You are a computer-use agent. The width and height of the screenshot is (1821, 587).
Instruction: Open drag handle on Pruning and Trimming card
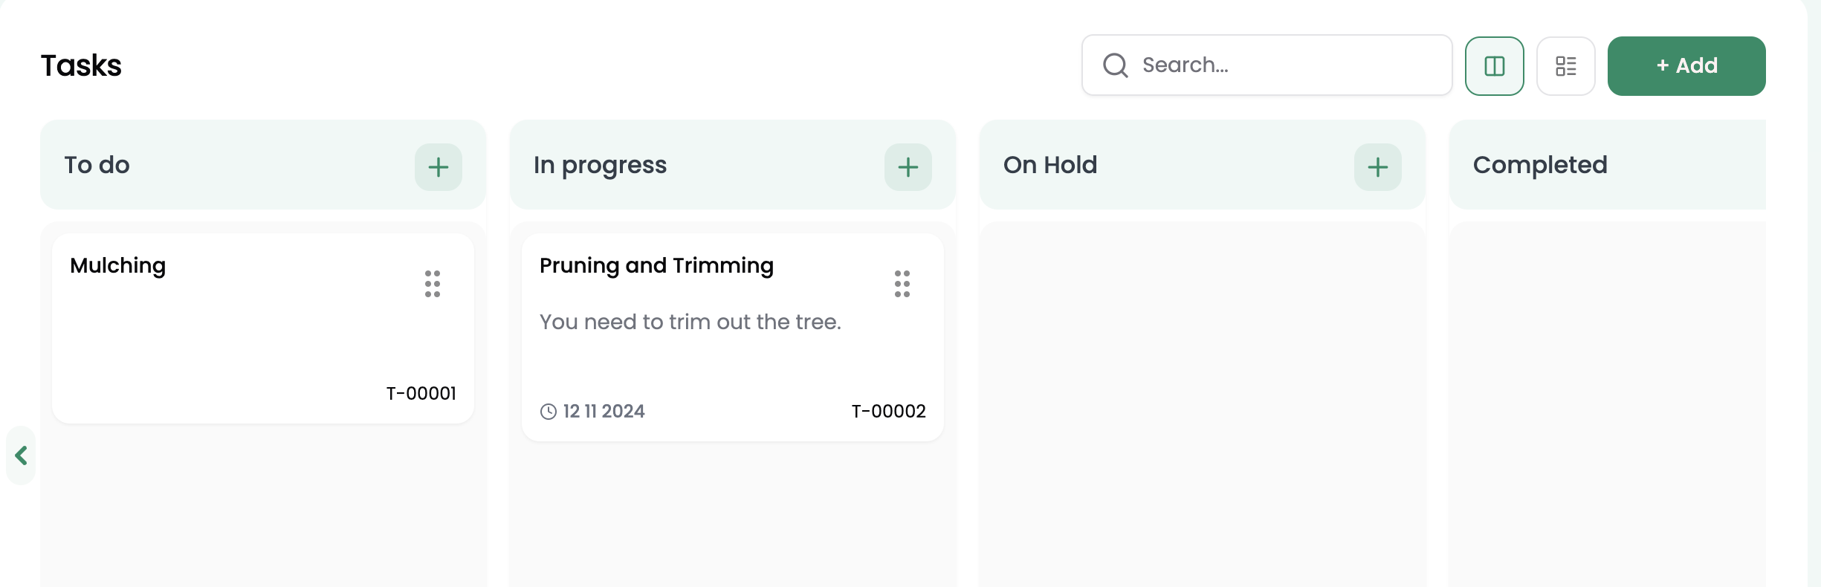point(902,284)
